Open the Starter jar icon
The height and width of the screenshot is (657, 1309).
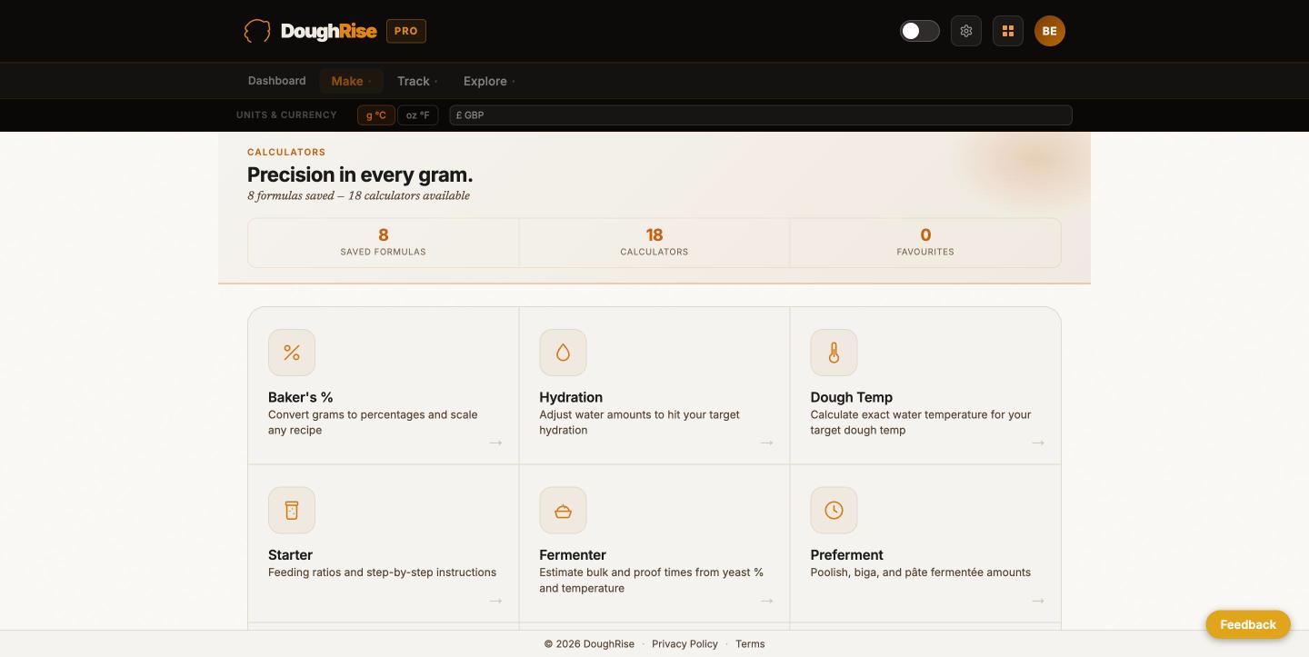[x=292, y=510]
